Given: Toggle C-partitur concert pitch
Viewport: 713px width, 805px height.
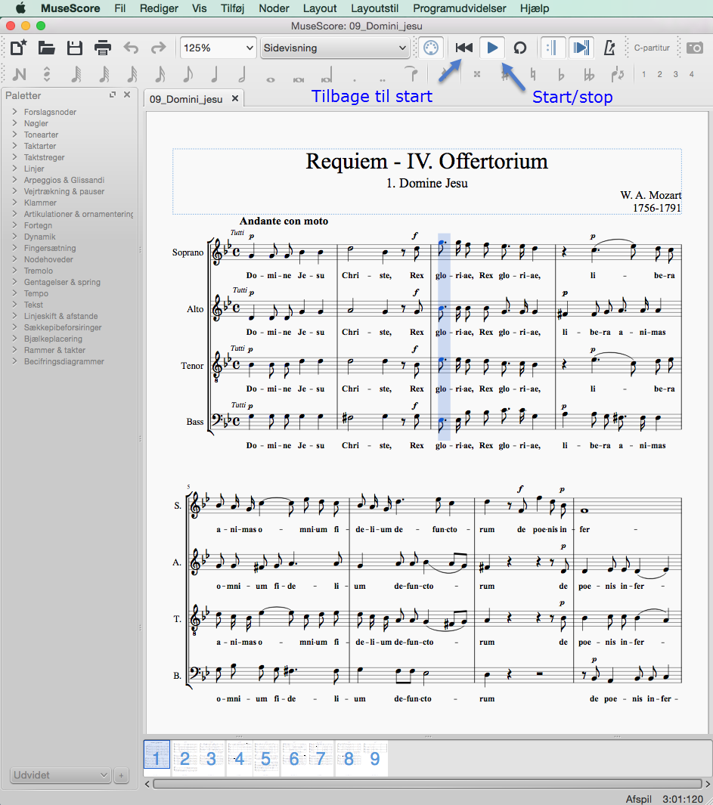Looking at the screenshot, I should [x=652, y=48].
